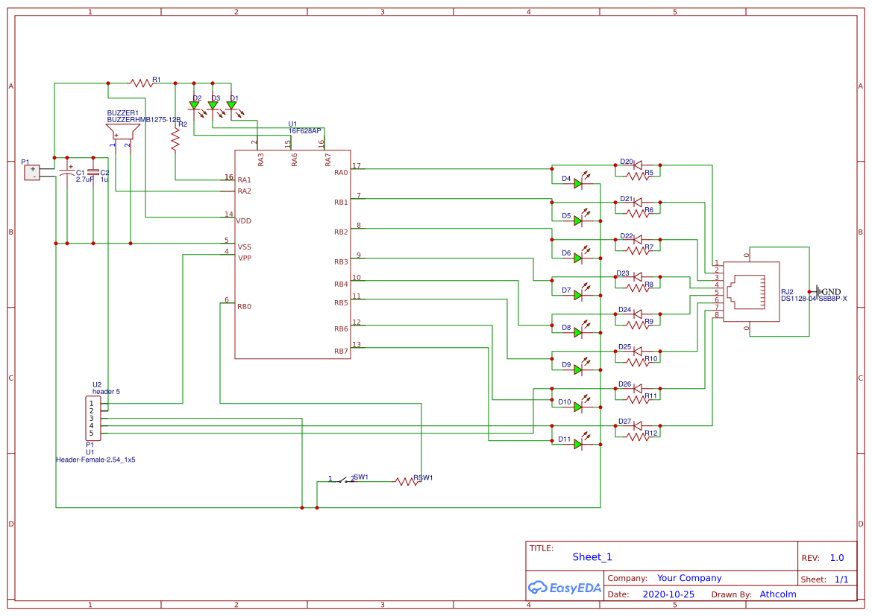This screenshot has height=616, width=872.
Task: Select the R6 resistor symbol
Action: point(638,214)
